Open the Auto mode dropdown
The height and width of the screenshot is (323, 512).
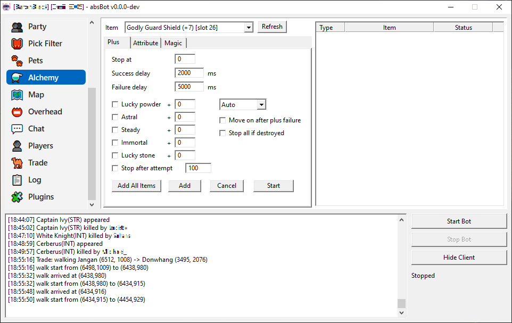(x=261, y=104)
